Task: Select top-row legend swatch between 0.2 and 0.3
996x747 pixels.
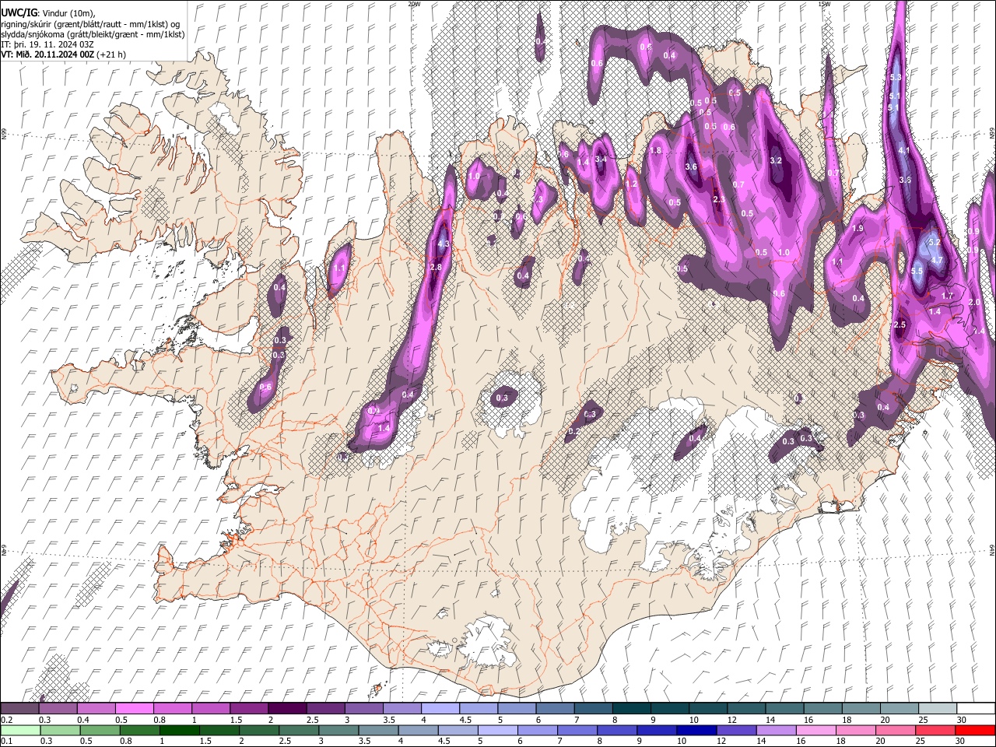Action: 19,708
